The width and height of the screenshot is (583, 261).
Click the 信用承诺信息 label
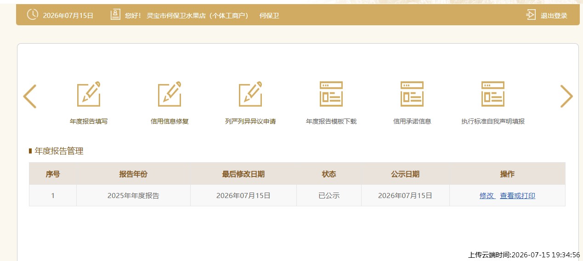coord(412,122)
